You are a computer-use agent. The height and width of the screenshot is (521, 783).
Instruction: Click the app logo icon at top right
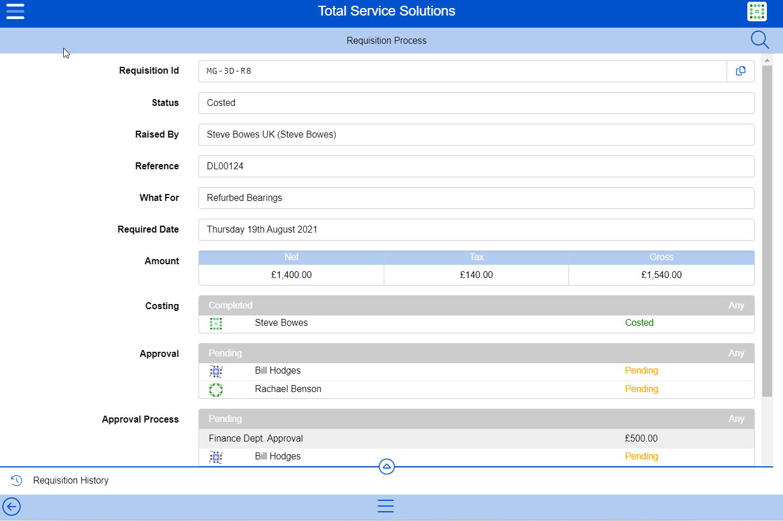[x=757, y=12]
